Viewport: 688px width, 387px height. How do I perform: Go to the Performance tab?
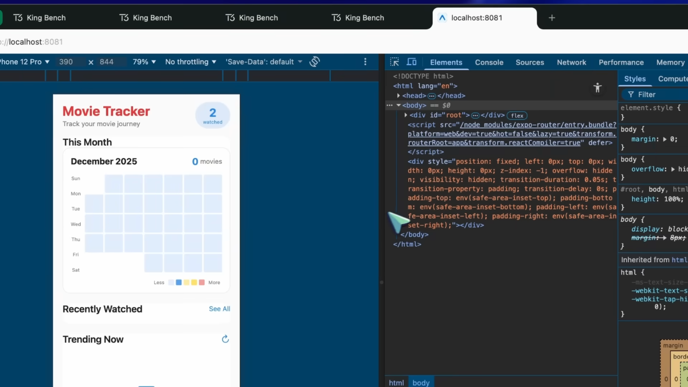[621, 62]
